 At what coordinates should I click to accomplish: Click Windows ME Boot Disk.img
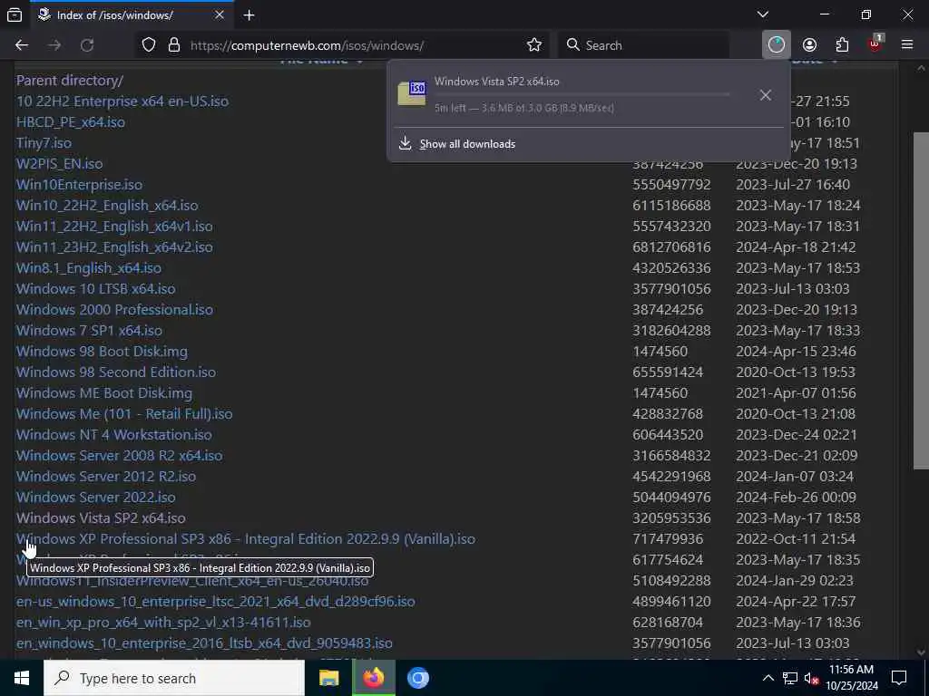pyautogui.click(x=103, y=392)
